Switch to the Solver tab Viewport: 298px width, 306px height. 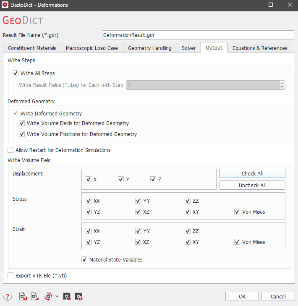click(x=188, y=48)
